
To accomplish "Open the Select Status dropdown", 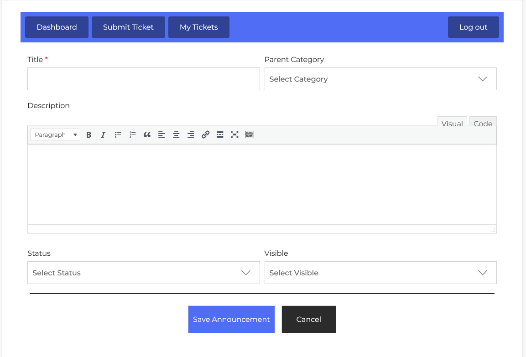I will click(143, 273).
